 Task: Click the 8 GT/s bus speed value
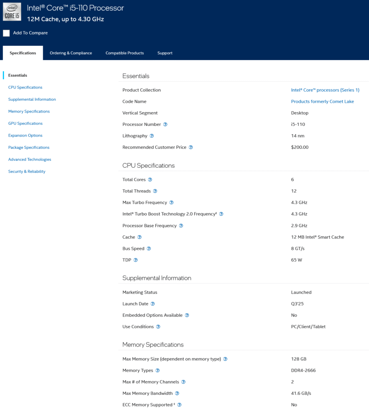click(298, 249)
